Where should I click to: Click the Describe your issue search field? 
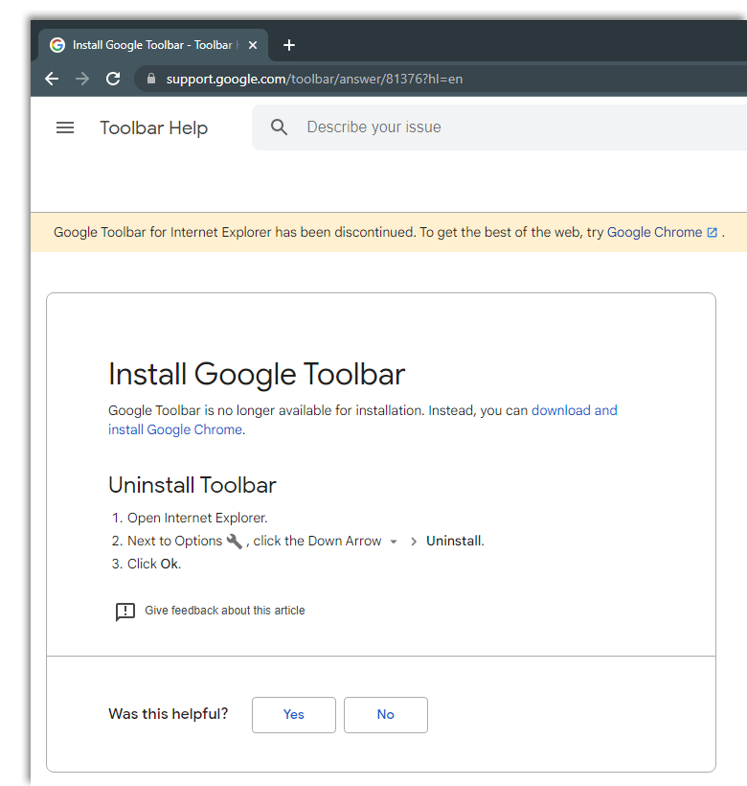(501, 127)
